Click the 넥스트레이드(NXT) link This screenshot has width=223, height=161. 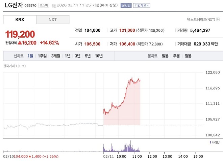tap(201, 20)
